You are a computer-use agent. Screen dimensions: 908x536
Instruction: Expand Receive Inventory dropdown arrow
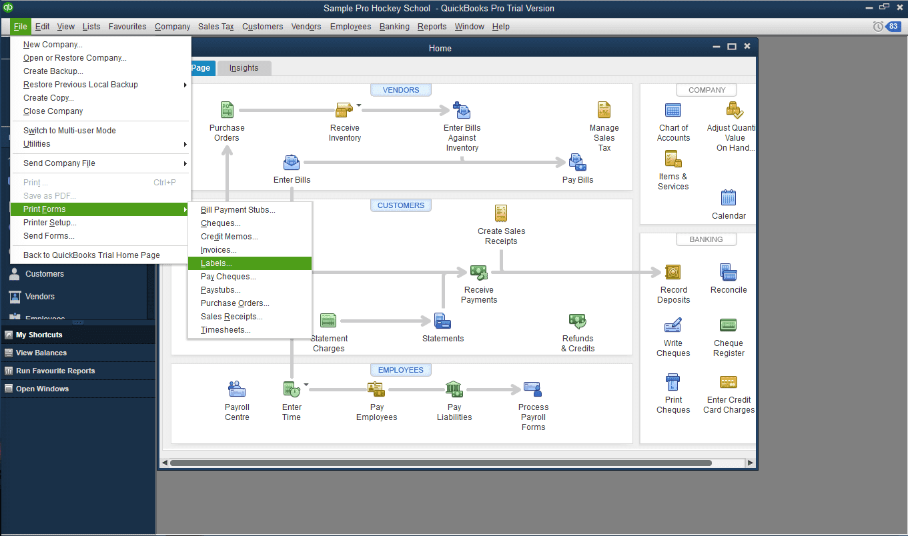click(x=358, y=105)
